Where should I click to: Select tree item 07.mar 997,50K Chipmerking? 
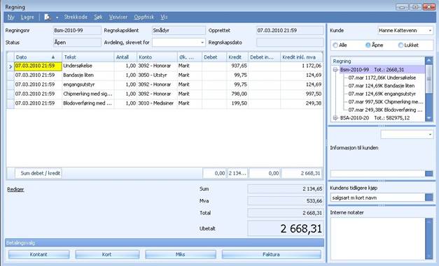[386, 102]
